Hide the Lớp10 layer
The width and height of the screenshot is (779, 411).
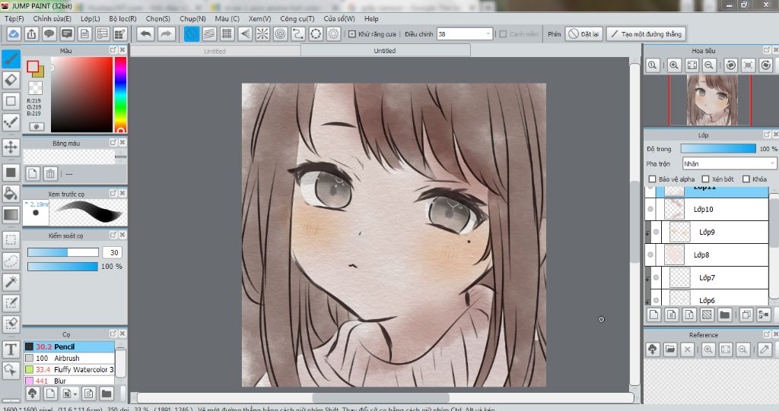[650, 210]
